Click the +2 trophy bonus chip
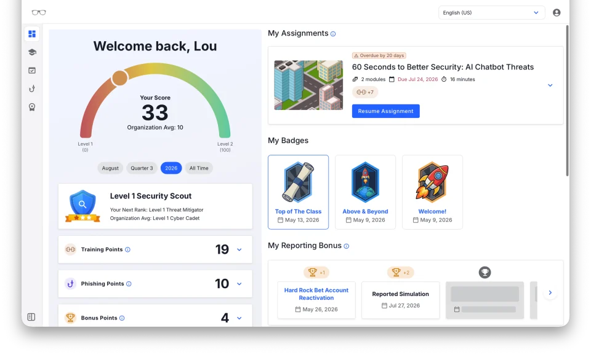The width and height of the screenshot is (591, 355). (400, 272)
